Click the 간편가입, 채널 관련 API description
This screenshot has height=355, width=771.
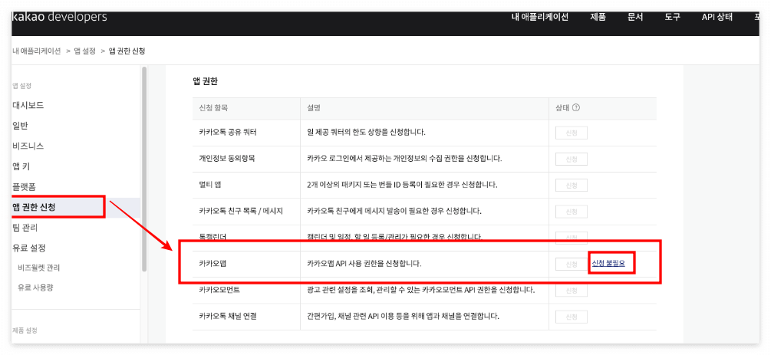tap(404, 316)
